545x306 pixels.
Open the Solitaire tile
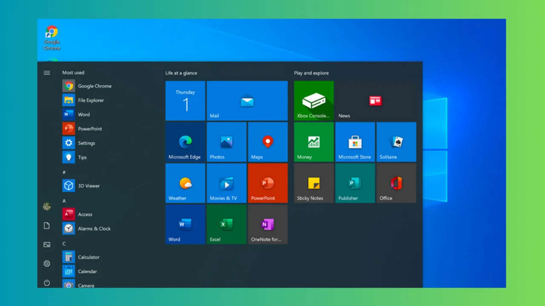[396, 142]
